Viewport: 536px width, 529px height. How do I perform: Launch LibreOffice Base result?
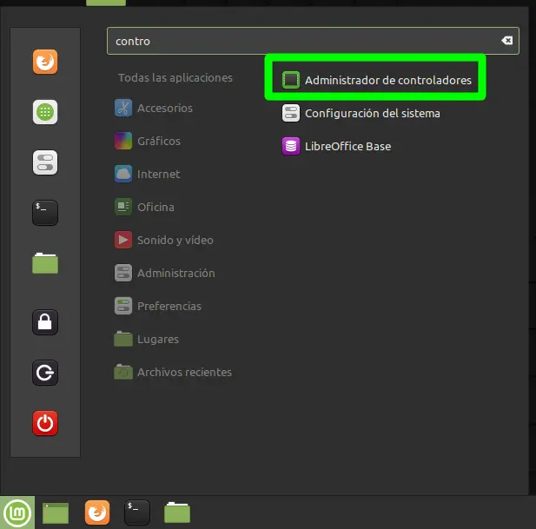pyautogui.click(x=337, y=146)
